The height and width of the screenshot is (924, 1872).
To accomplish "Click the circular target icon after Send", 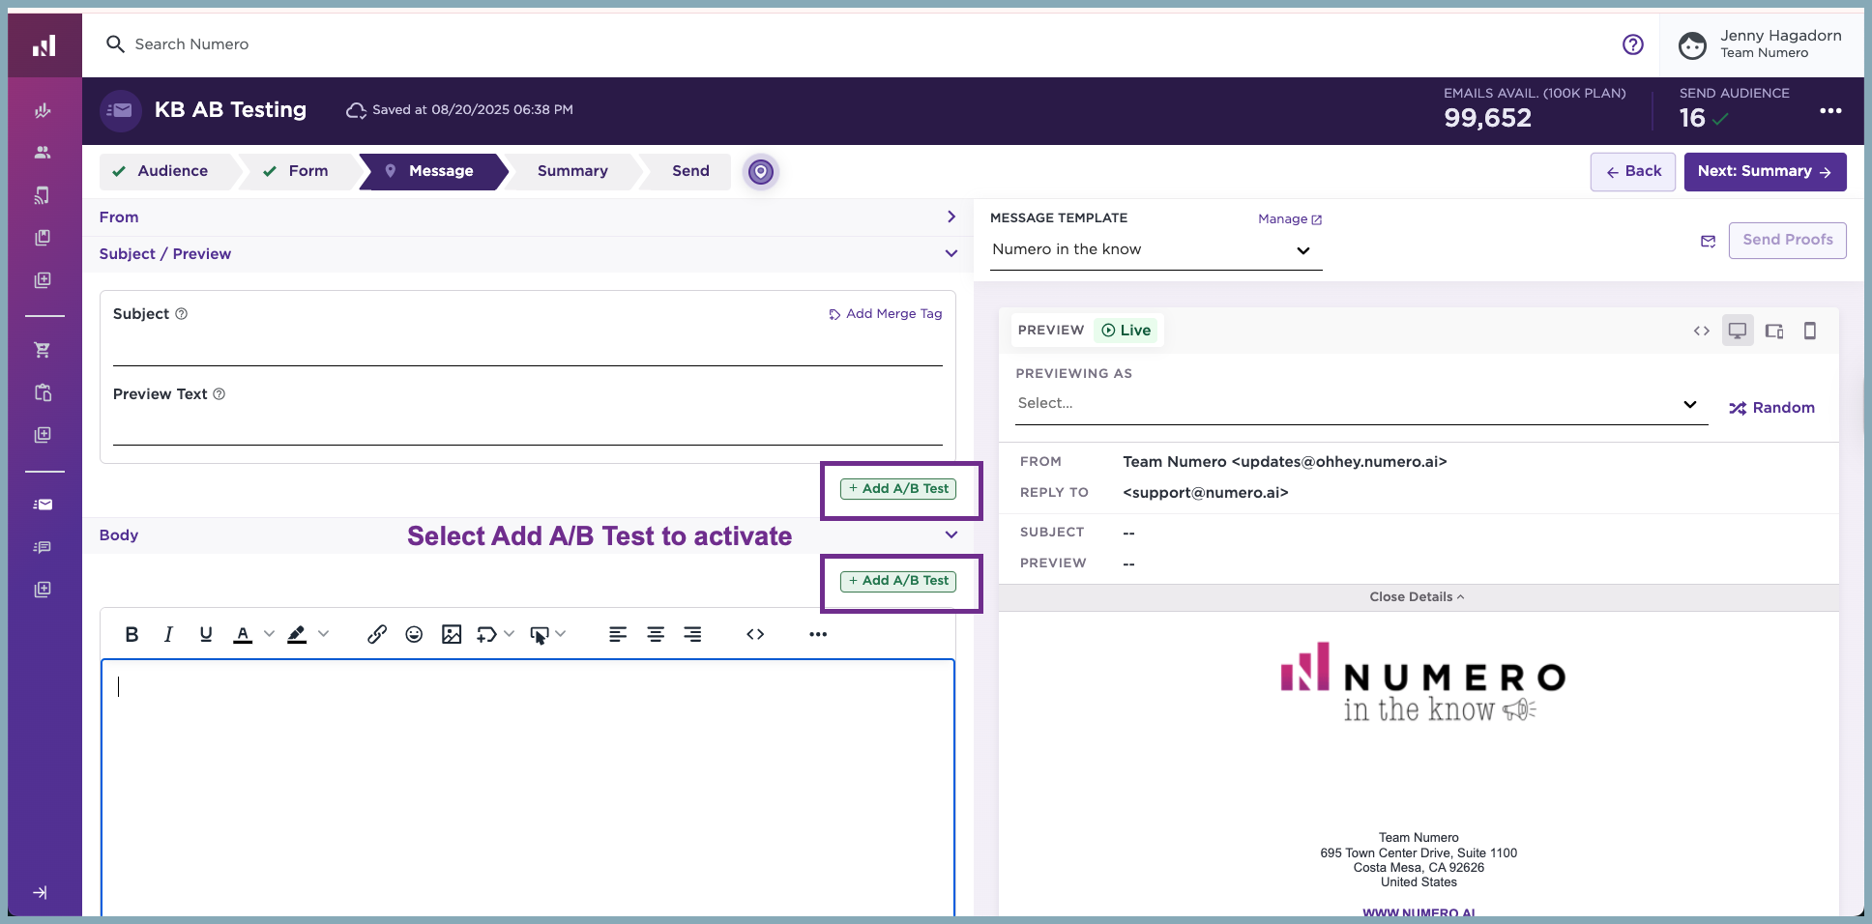I will pos(761,172).
